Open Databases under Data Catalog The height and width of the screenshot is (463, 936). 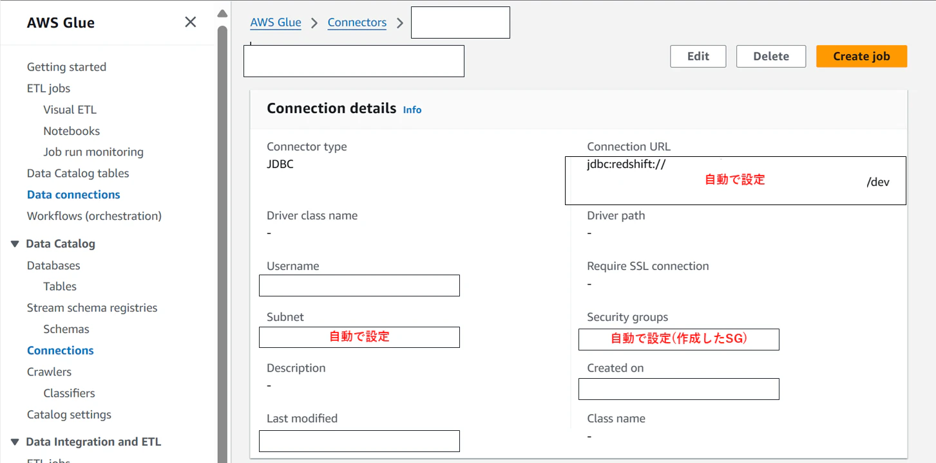(x=53, y=265)
